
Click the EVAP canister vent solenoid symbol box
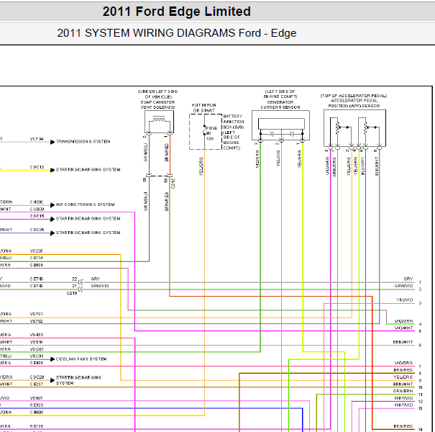(159, 122)
